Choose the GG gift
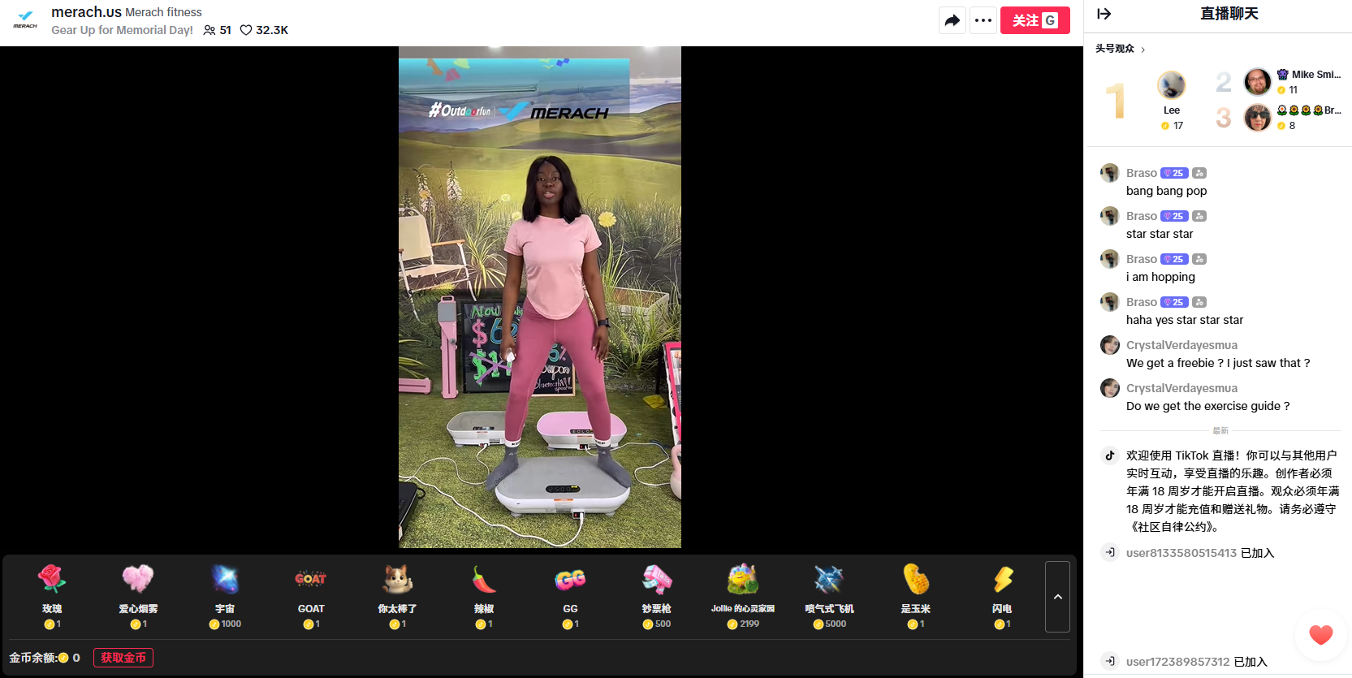1352x678 pixels. click(570, 581)
